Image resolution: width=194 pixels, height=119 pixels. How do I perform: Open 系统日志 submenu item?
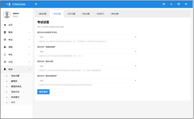pos(15,92)
